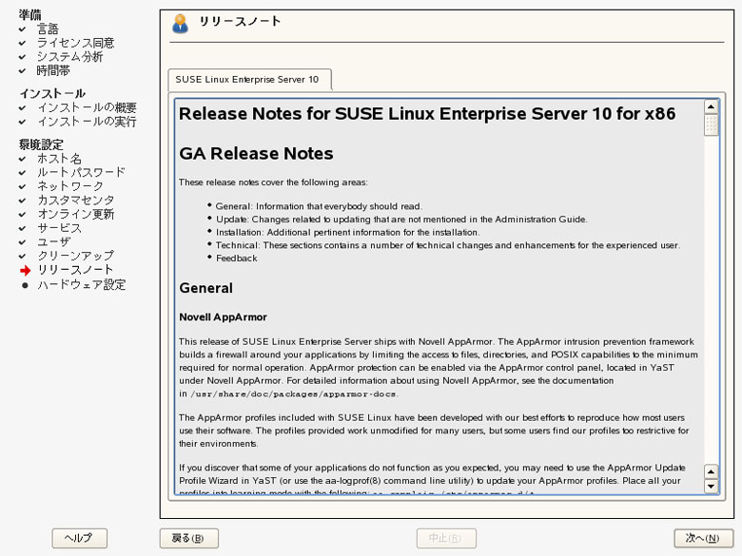
Task: Click the Release Notes for SUSE Linux title
Action: 427,114
